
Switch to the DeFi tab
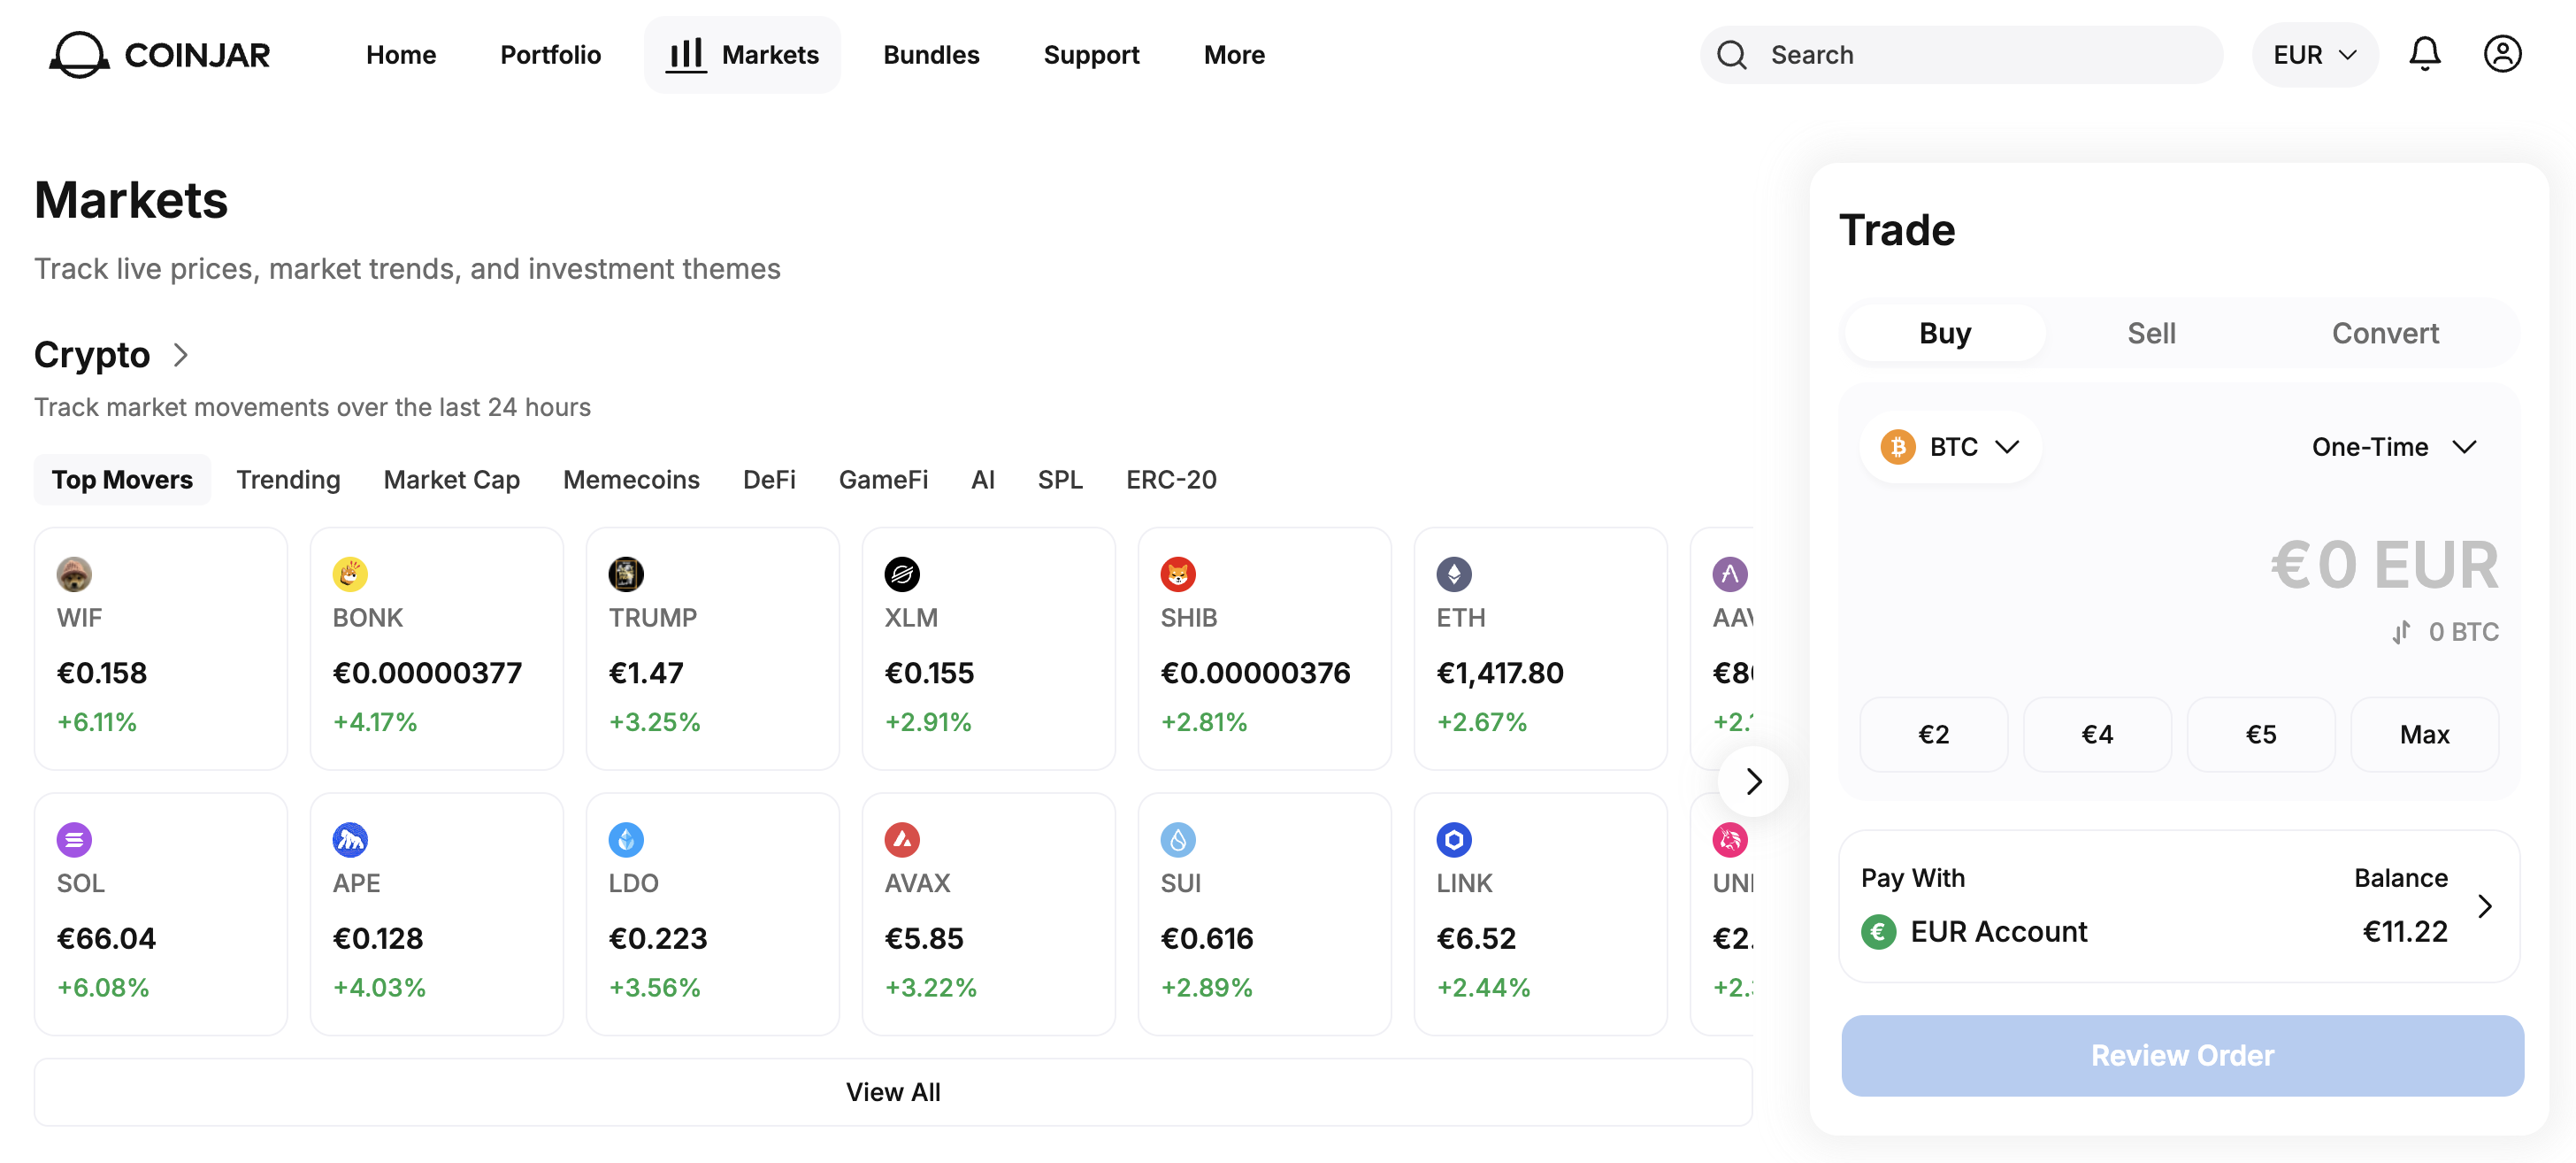click(x=769, y=480)
